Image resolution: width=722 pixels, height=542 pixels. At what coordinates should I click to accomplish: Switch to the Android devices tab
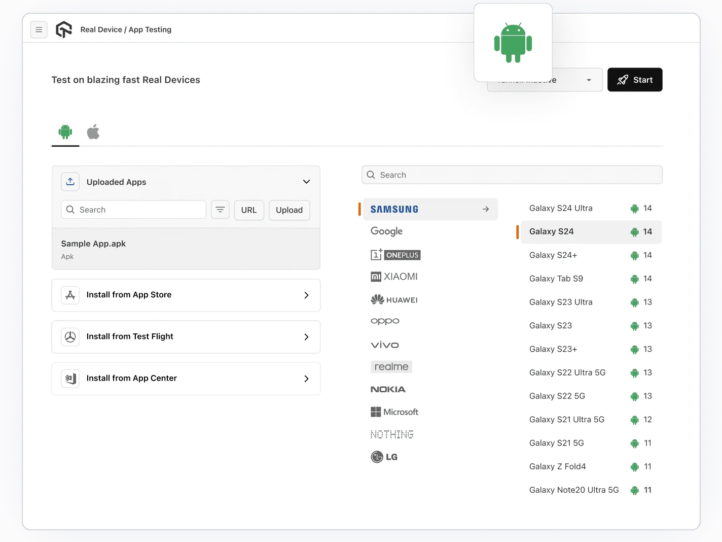(65, 131)
